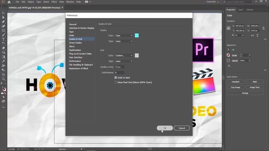This screenshot has width=269, height=151.
Task: Switch to the Layers panel tab
Action: pyautogui.click(x=240, y=10)
